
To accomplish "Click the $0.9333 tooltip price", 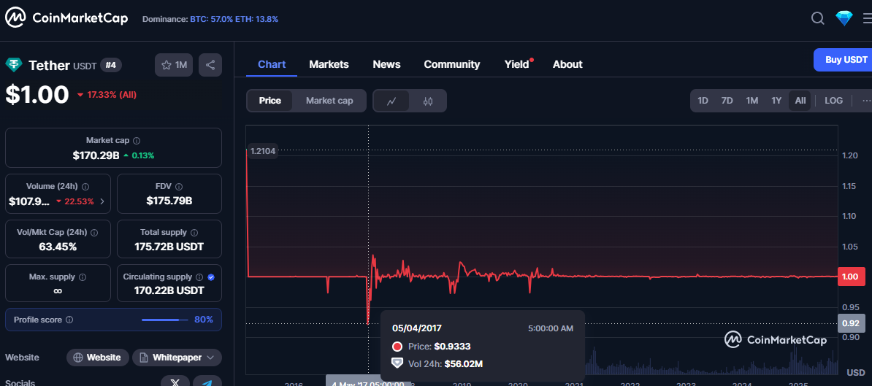I will (x=452, y=347).
